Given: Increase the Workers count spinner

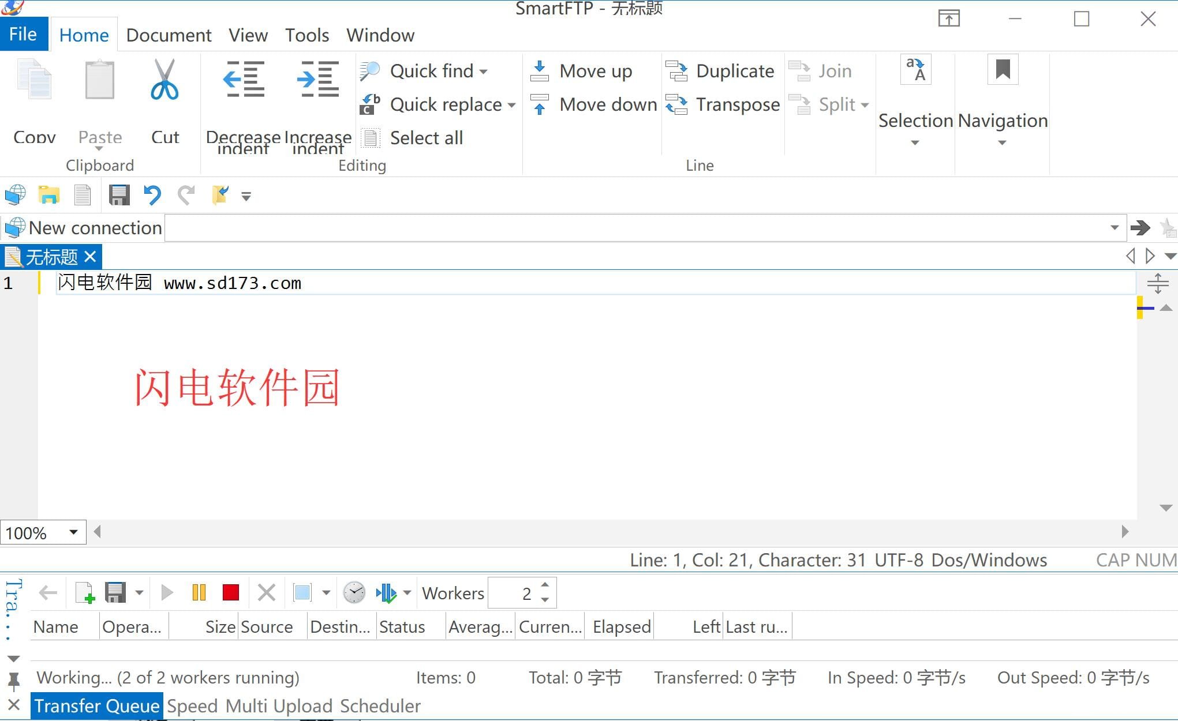Looking at the screenshot, I should coord(545,585).
